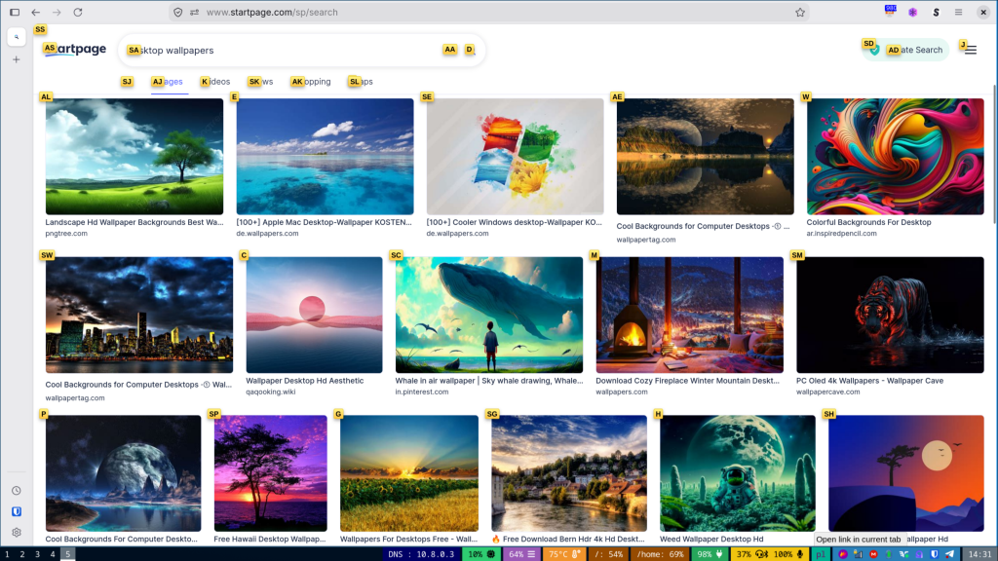Open Landscape Hd Wallpaper tree thumbnail
Screen dimensions: 998x561
134,157
